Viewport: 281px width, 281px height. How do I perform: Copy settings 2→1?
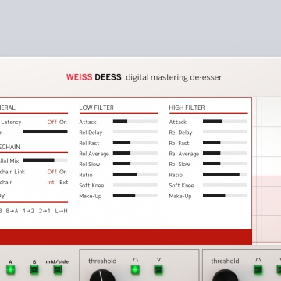(44, 211)
